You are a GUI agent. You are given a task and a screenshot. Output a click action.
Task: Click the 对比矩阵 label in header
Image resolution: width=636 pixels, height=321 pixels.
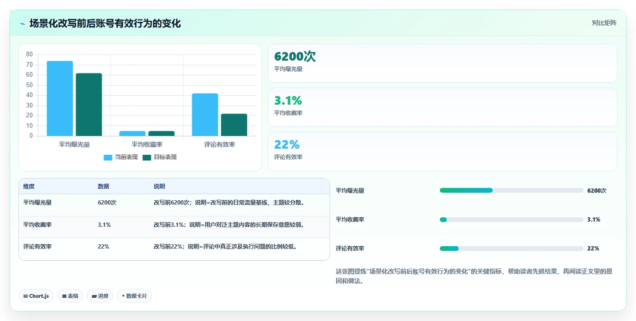604,23
